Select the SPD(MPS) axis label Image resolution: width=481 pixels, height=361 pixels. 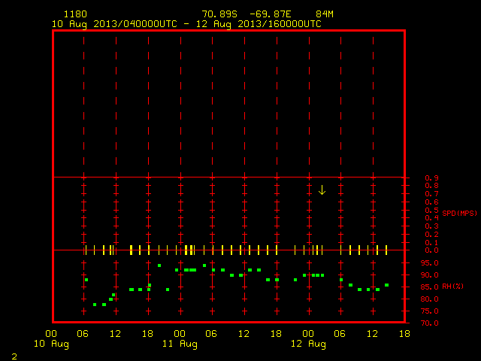tap(459, 213)
